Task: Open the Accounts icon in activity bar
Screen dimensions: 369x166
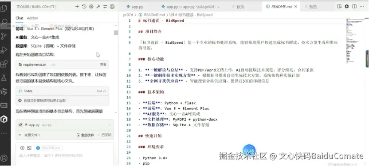Action: click(x=4, y=158)
